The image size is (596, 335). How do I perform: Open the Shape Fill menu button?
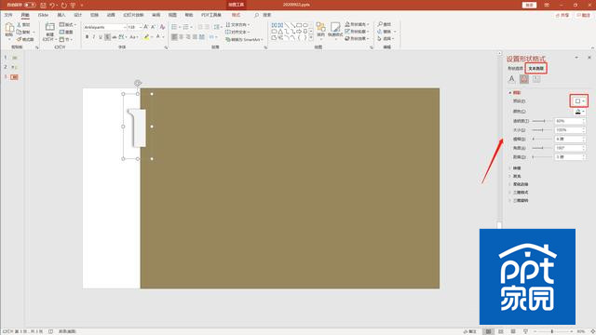pos(357,24)
